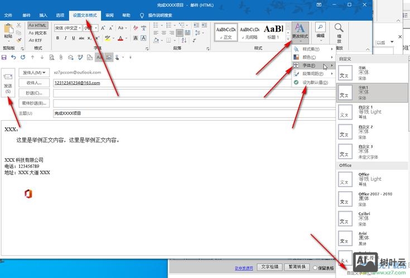Switch to the 插入 Insert tab
The width and height of the screenshot is (410, 278).
tap(43, 16)
